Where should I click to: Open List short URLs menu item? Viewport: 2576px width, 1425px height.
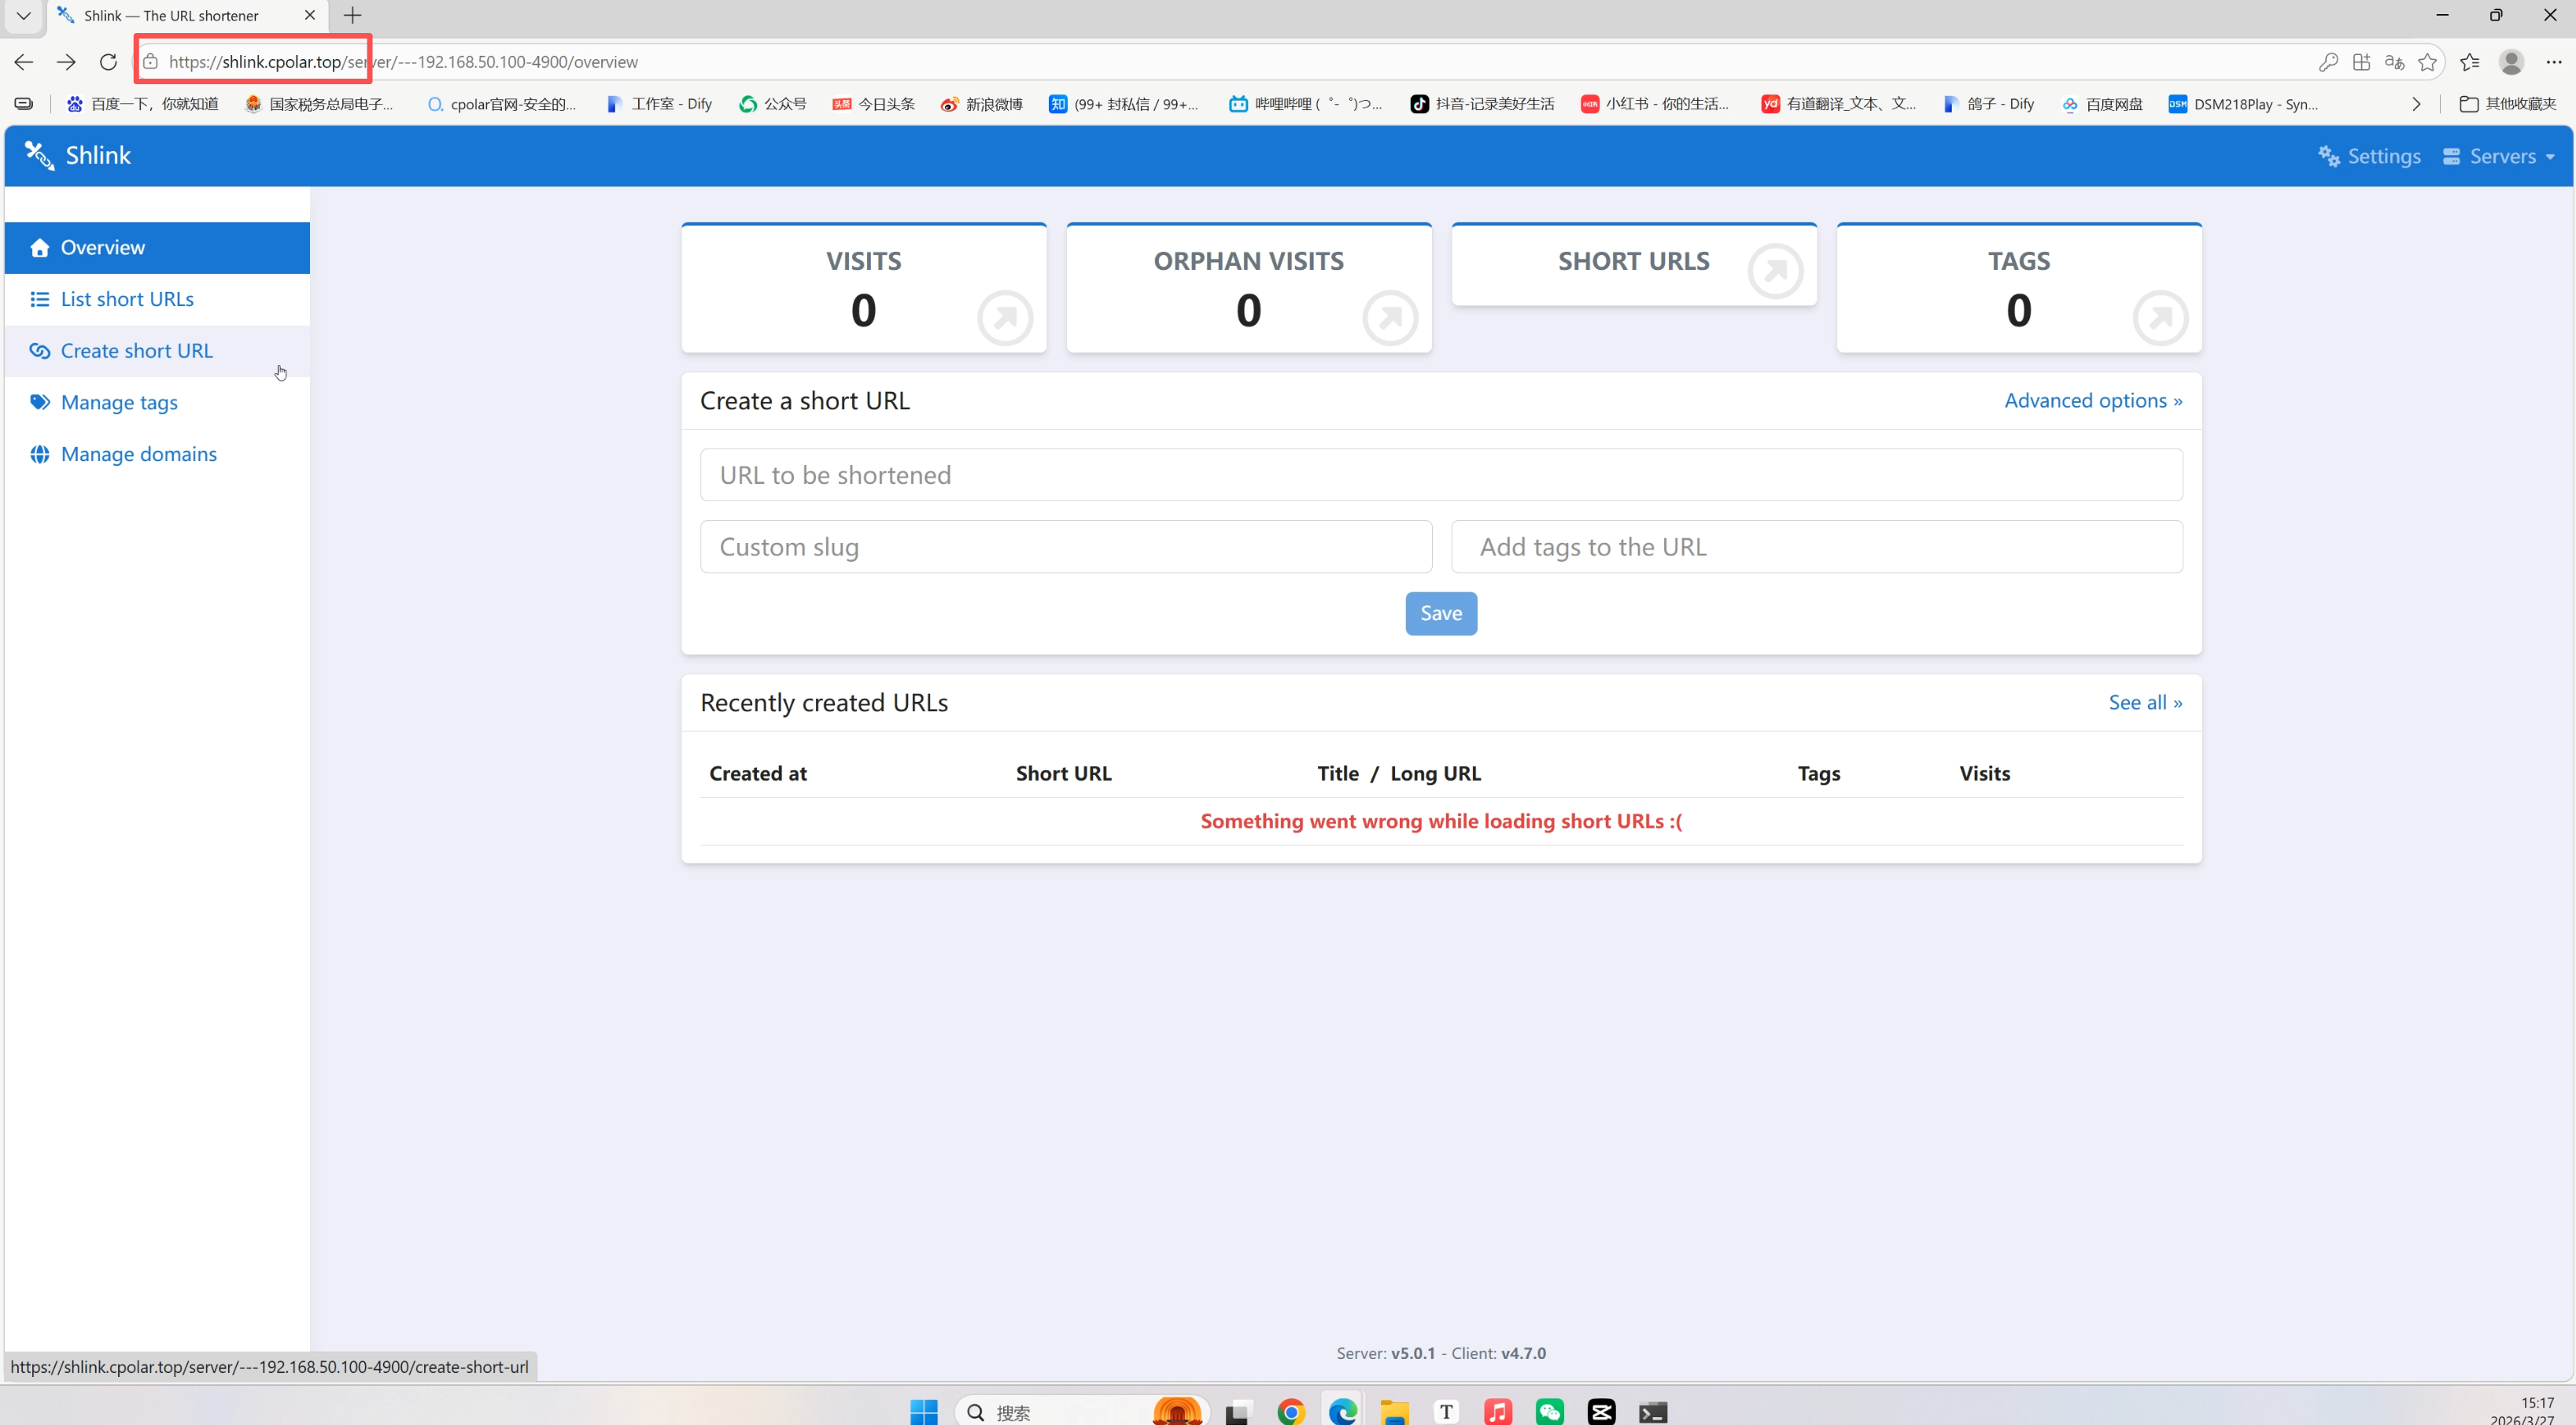(127, 299)
